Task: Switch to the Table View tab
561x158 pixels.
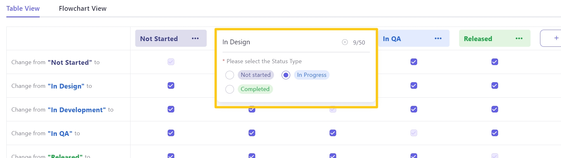Action: (x=23, y=9)
